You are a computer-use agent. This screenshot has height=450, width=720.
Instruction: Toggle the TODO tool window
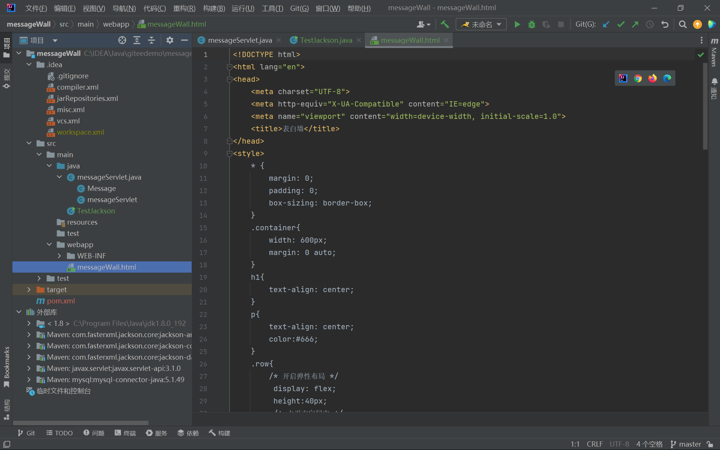pyautogui.click(x=60, y=433)
